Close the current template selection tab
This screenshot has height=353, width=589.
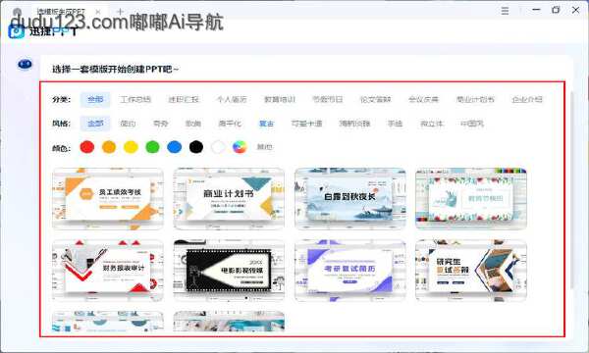[x=97, y=12]
